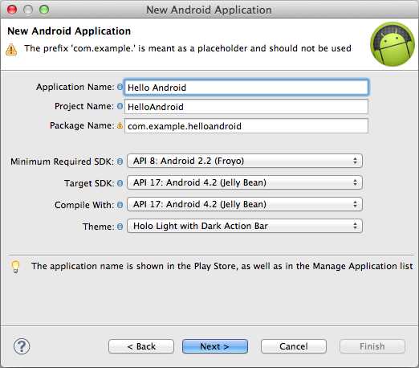This screenshot has width=419, height=368.
Task: Cancel the new application wizard
Action: click(294, 346)
